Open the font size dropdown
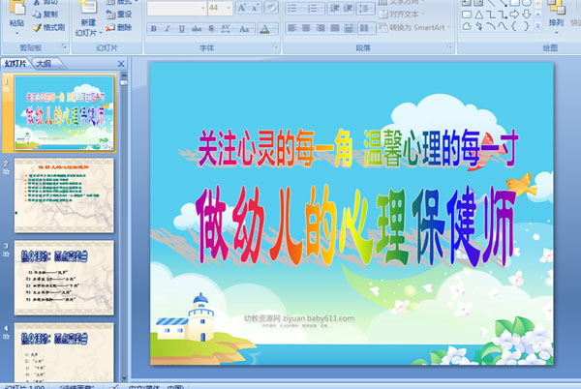This screenshot has height=389, width=581. (229, 8)
